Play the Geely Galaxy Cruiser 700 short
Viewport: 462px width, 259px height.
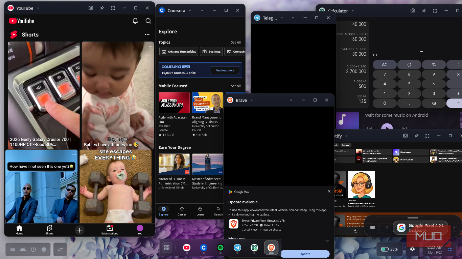click(x=44, y=95)
